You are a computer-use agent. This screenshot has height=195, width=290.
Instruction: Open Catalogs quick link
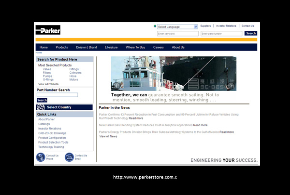pos(44,124)
